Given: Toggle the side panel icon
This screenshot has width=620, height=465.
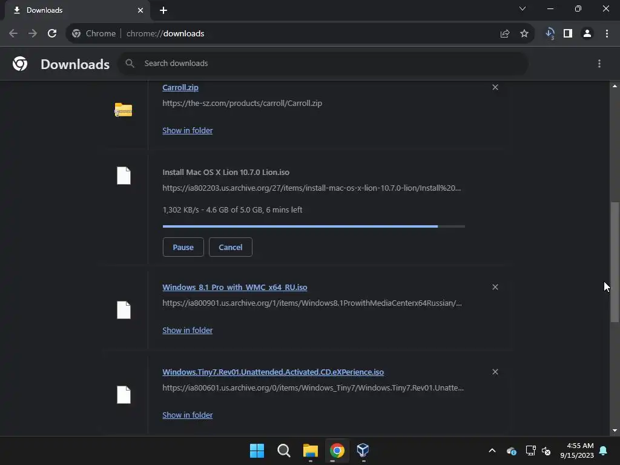Looking at the screenshot, I should tap(568, 34).
